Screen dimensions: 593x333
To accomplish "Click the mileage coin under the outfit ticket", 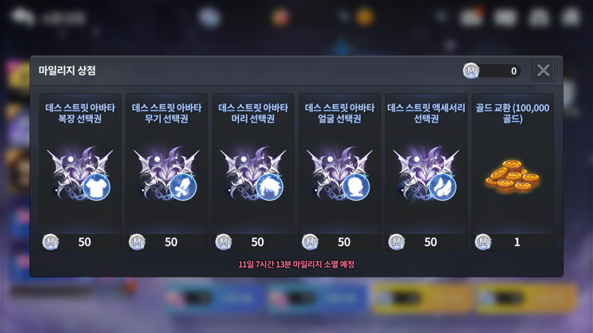I will tap(51, 242).
